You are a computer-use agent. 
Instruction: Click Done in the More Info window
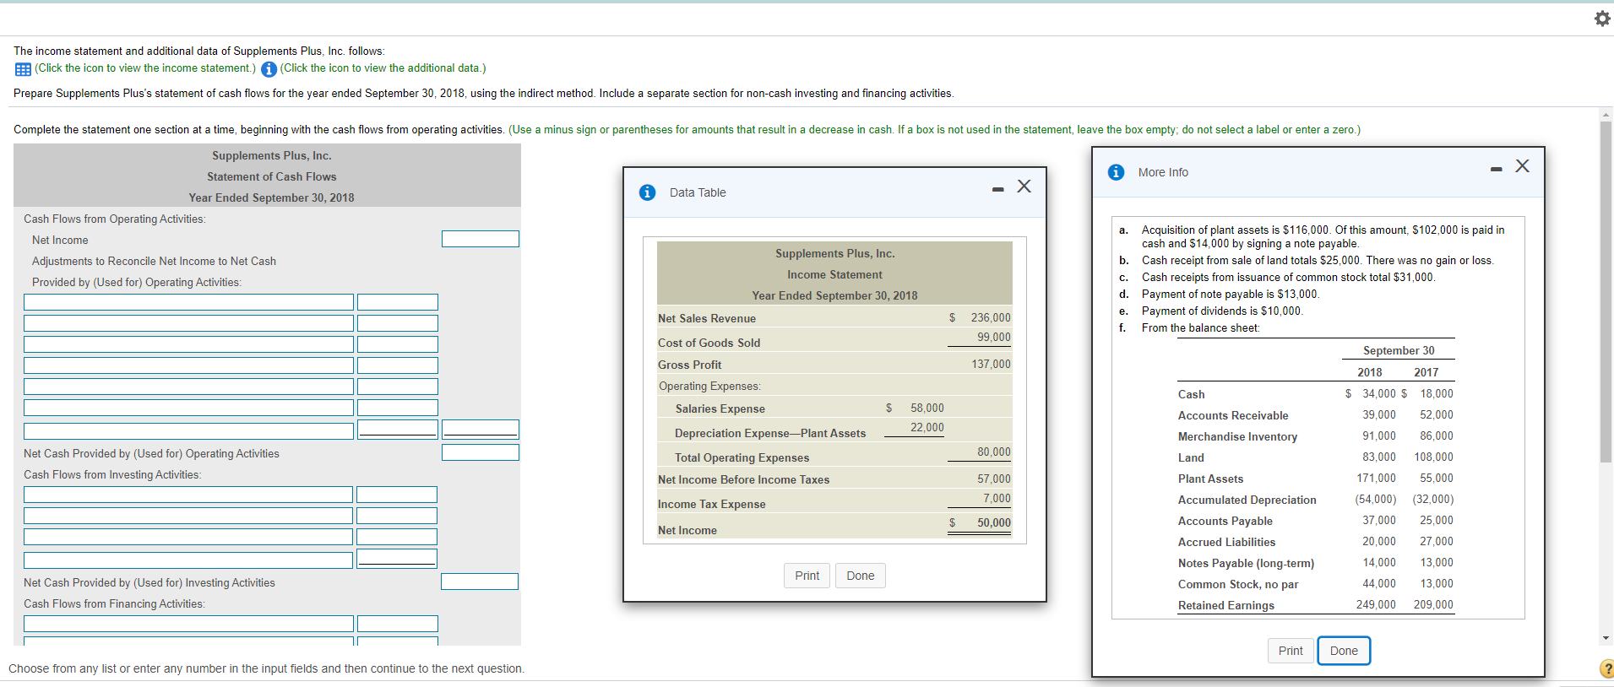coord(1344,651)
